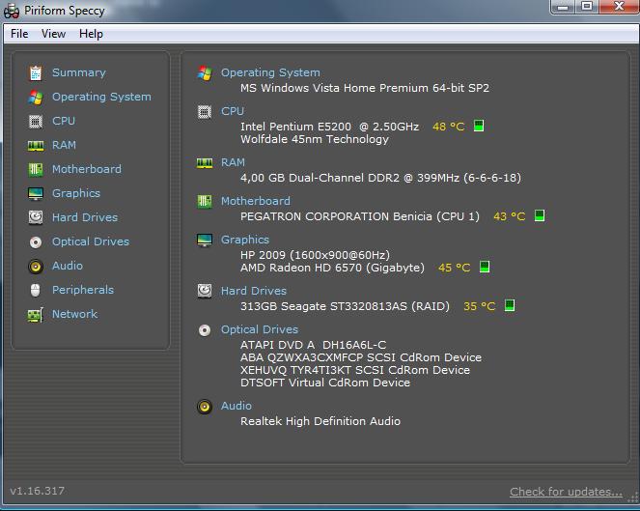Open the File menu
The width and height of the screenshot is (640, 511).
tap(19, 34)
